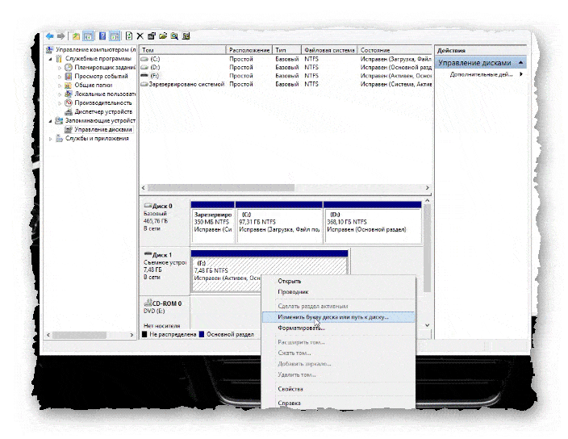Collapse the Служебные программы tree node

(50, 59)
